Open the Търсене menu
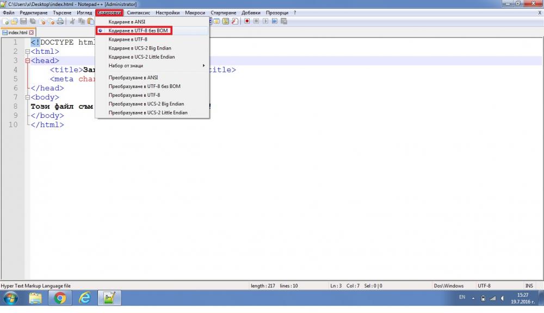 pyautogui.click(x=62, y=13)
